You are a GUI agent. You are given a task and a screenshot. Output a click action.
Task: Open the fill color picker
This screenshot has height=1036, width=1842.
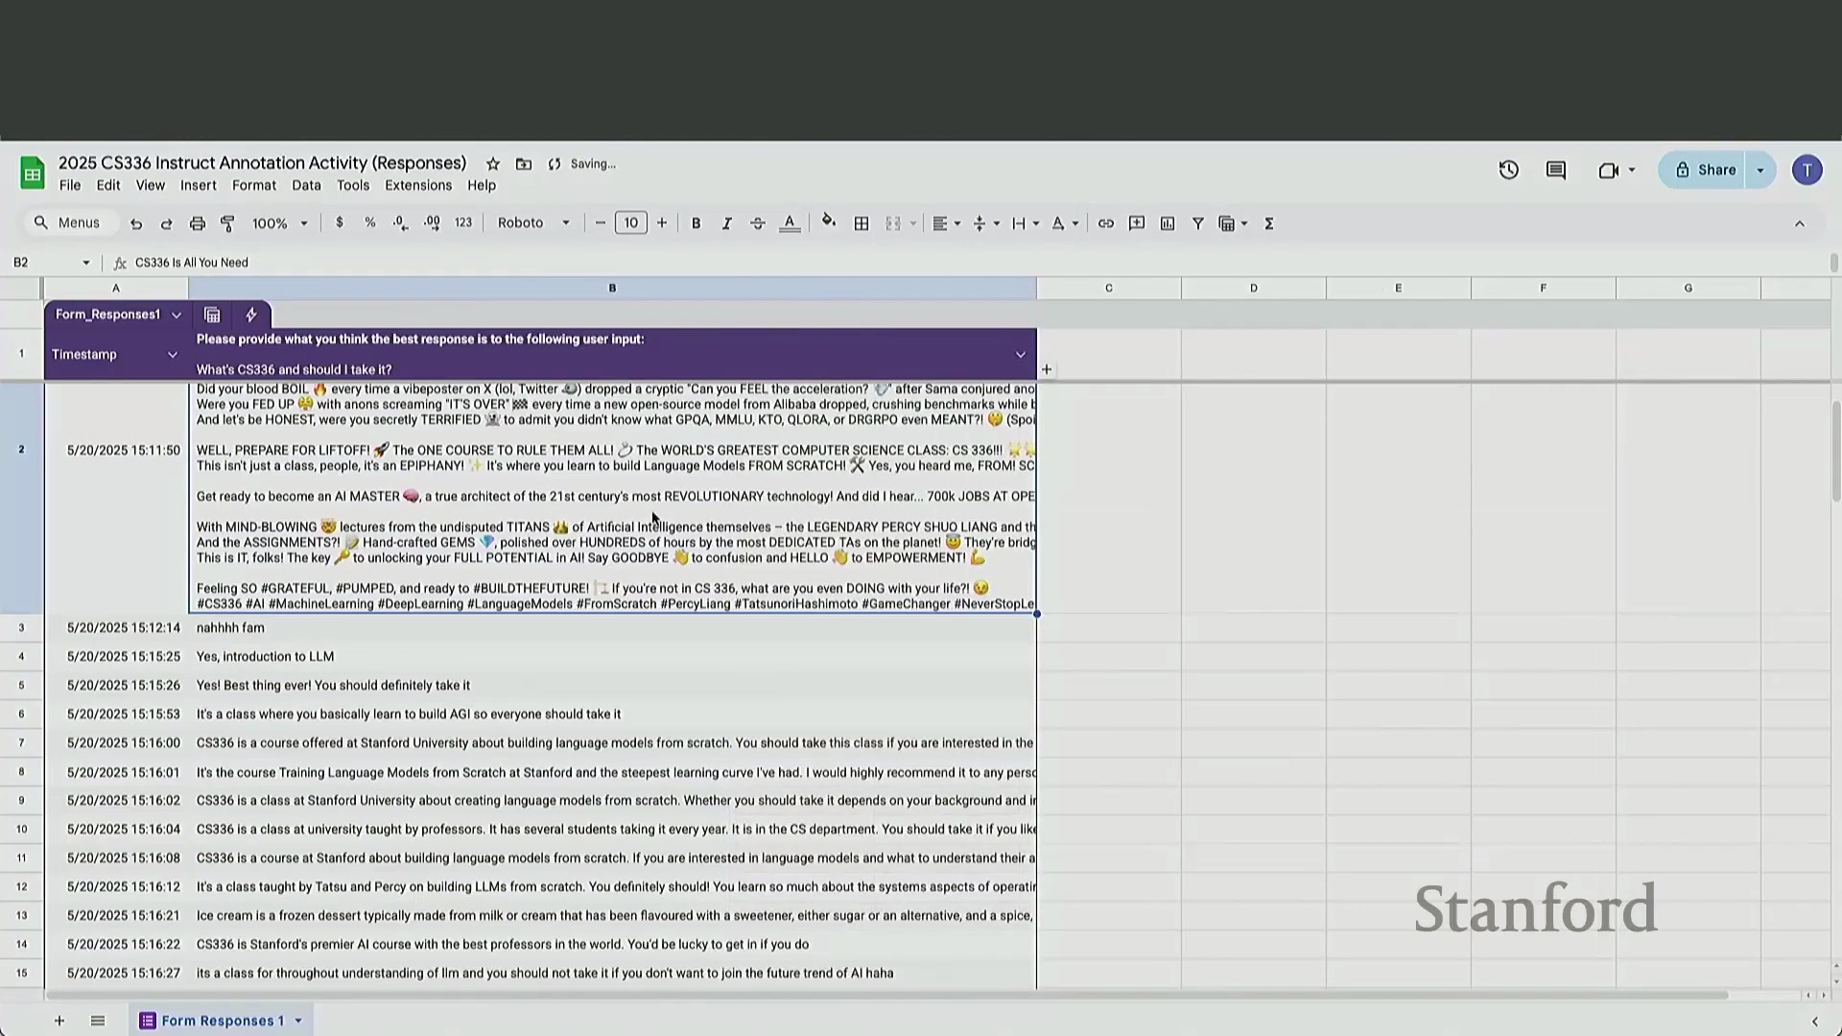point(829,224)
